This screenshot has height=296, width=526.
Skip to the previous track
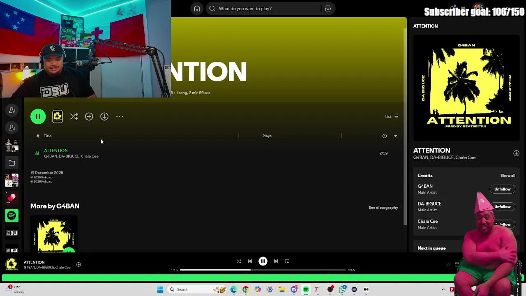(x=250, y=261)
